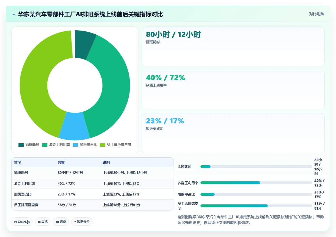Image resolution: width=336 pixels, height=237 pixels.
Task: Select table cell 40% / 72%
Action: pyautogui.click(x=66, y=183)
